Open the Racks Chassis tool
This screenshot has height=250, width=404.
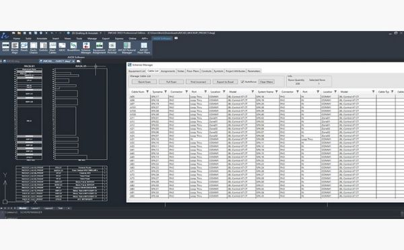pos(34,48)
